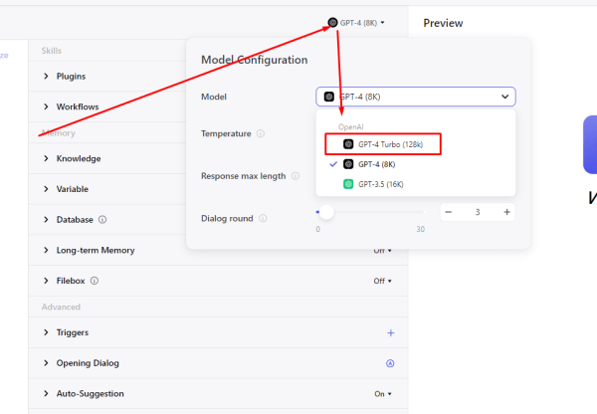The height and width of the screenshot is (414, 597).
Task: Expand the Knowledge section
Action: 78,158
